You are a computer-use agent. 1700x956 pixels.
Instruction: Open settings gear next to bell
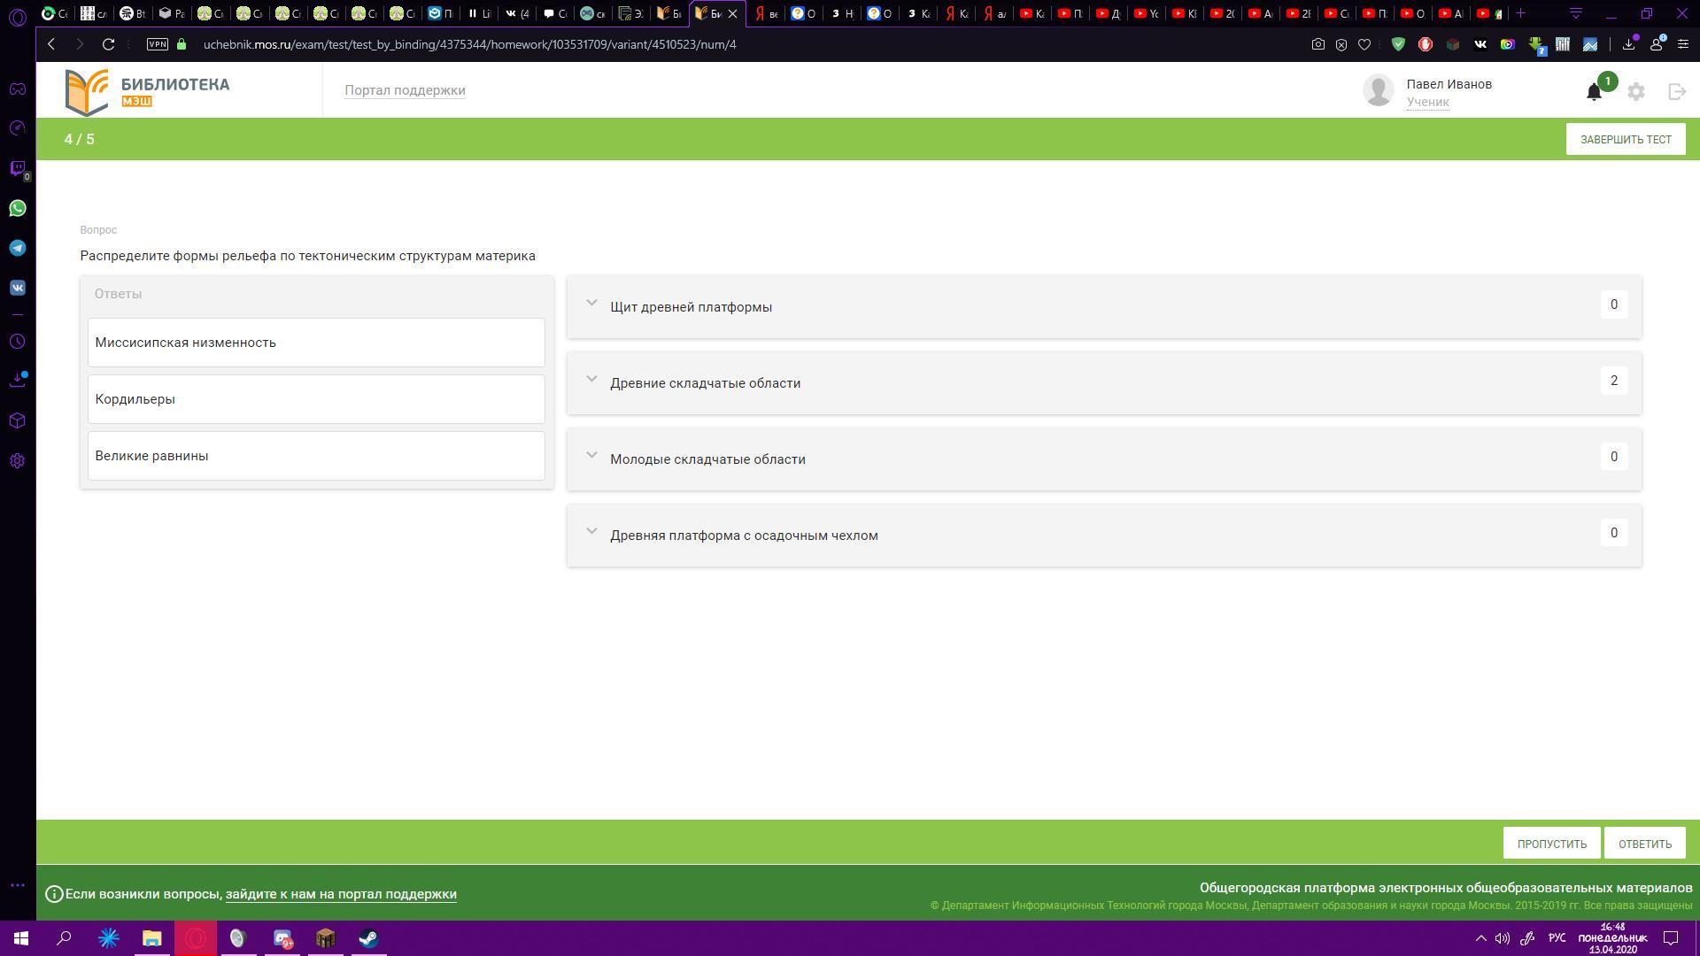(1635, 91)
